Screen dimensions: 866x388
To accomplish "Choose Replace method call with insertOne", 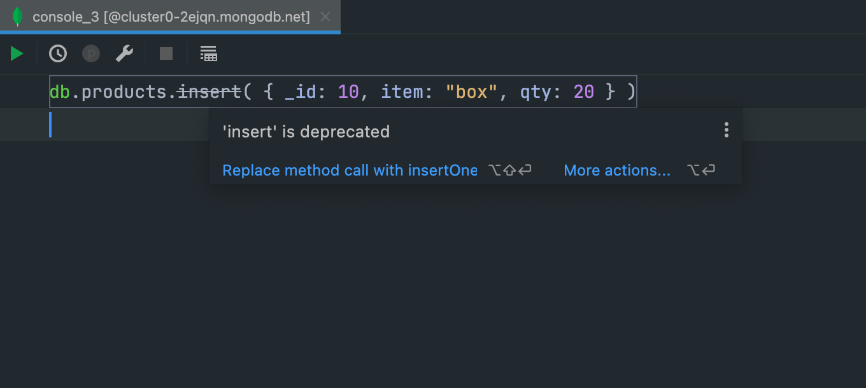I will 350,170.
